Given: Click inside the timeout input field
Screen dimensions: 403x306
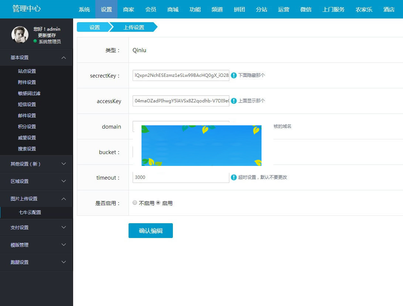Looking at the screenshot, I should pyautogui.click(x=181, y=177).
